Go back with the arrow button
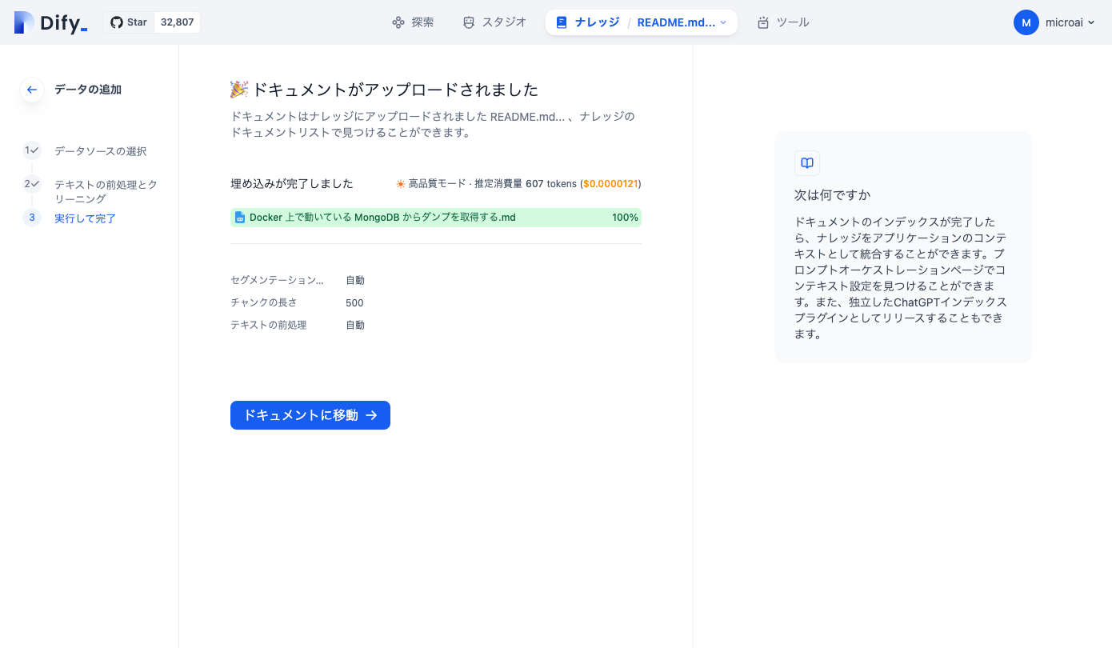Image resolution: width=1112 pixels, height=648 pixels. click(x=32, y=90)
